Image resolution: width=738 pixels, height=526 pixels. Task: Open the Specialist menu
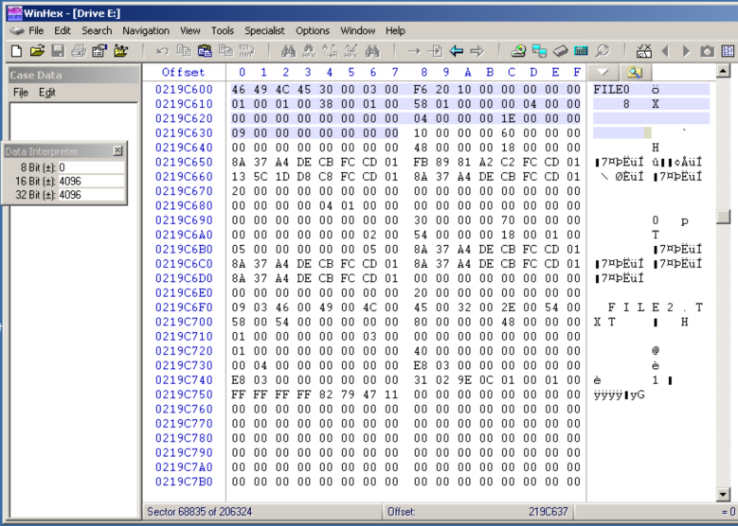(264, 31)
